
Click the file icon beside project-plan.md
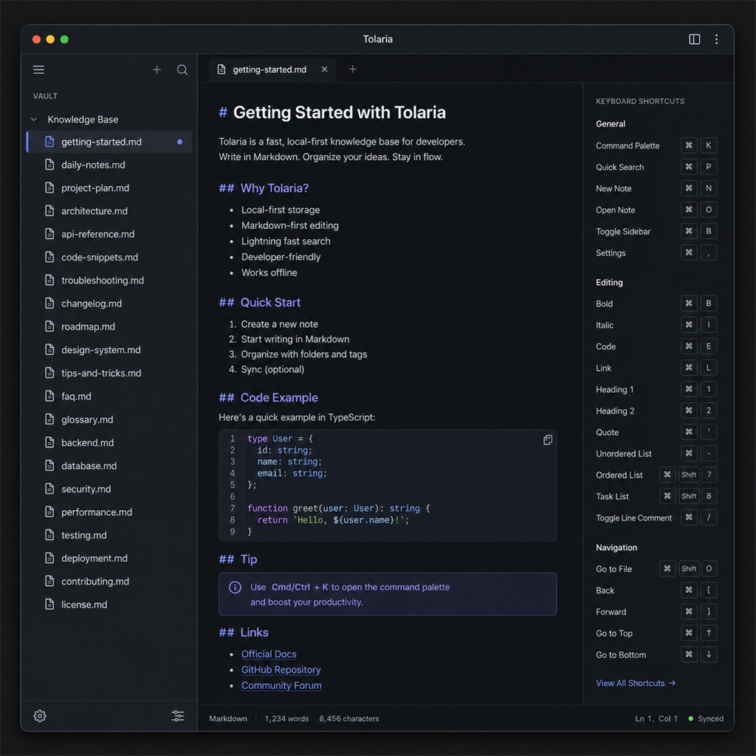(x=49, y=188)
